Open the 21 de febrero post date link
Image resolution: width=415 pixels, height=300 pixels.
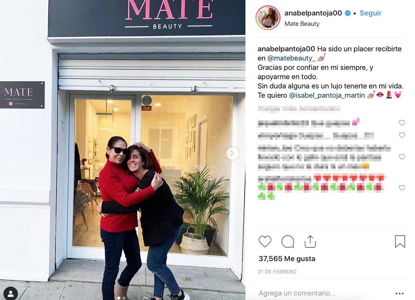pos(277,272)
